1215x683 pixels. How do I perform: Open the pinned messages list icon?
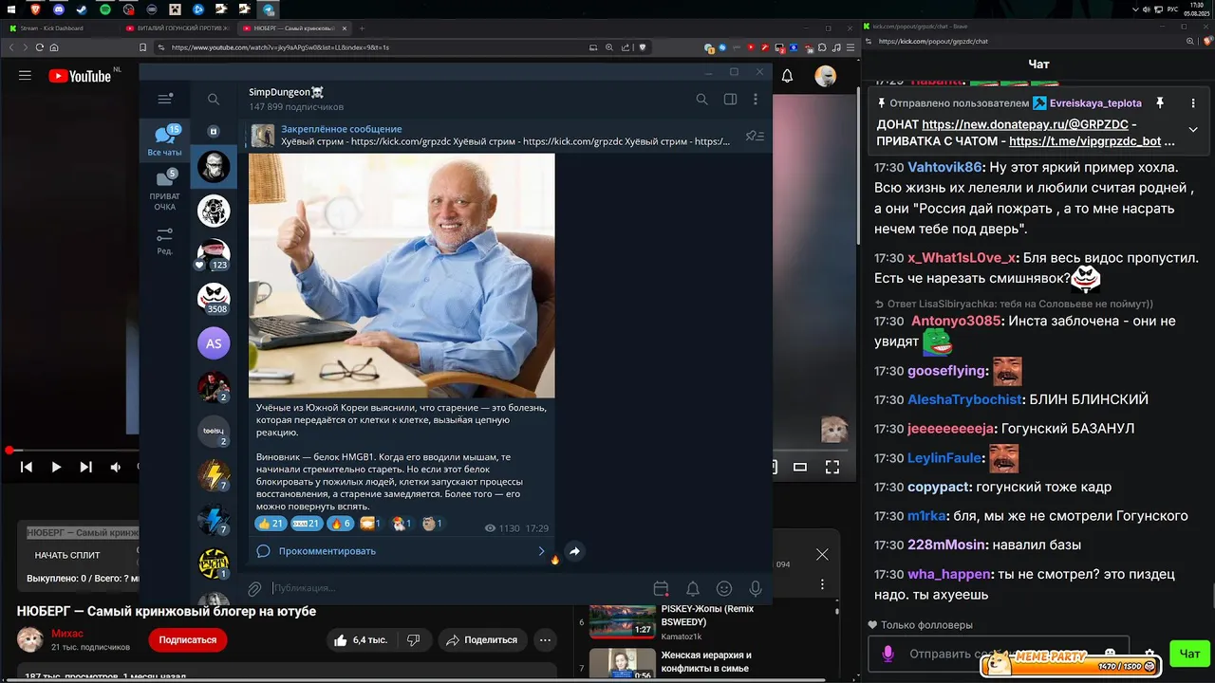pos(755,136)
